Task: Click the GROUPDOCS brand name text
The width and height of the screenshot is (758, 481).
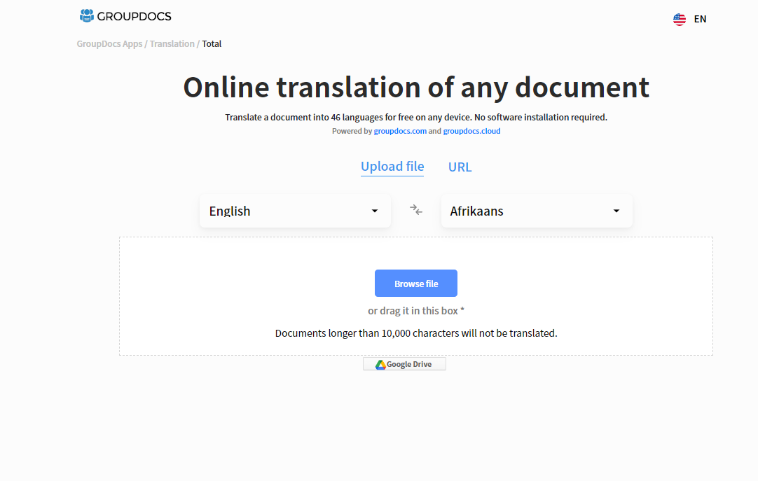Action: 135,16
